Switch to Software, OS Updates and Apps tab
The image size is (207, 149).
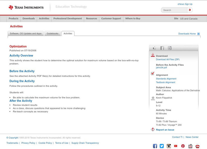pyautogui.click(x=26, y=33)
